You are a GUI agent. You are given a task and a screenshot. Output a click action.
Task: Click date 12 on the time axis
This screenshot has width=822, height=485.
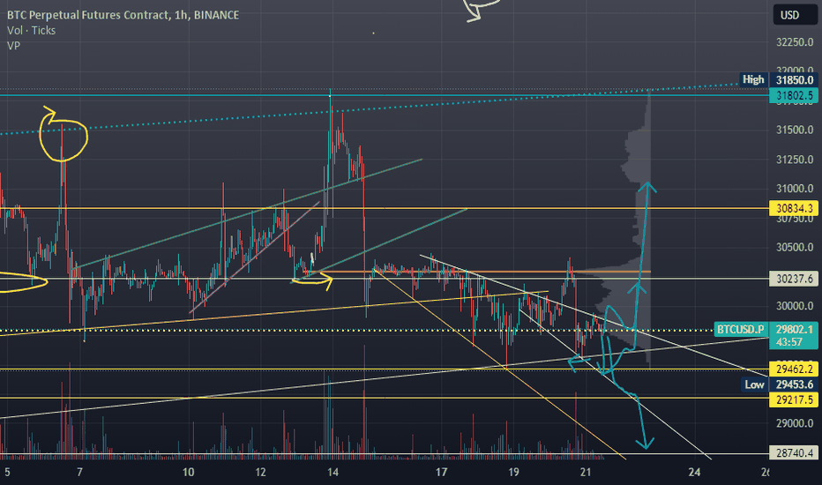260,473
